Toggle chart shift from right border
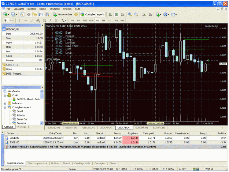The image size is (229, 172). point(150,14)
